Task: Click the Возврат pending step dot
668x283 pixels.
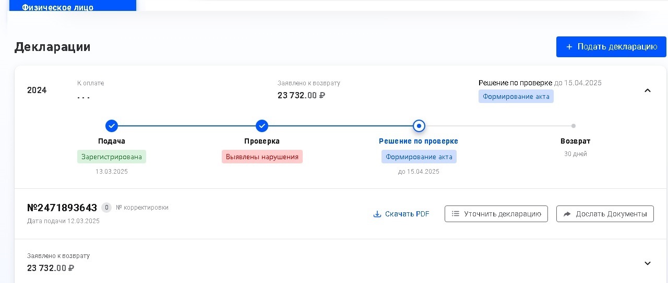Action: 574,126
